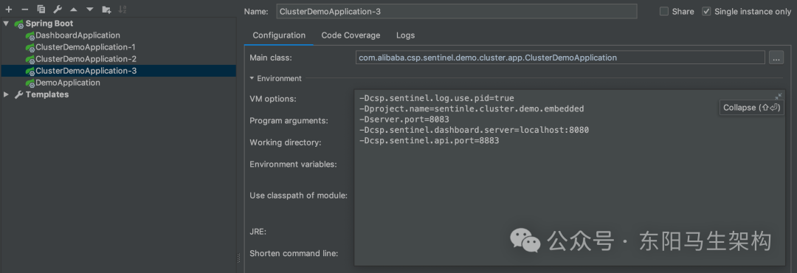
Task: Open the wrench edit defaults icon
Action: pos(58,9)
